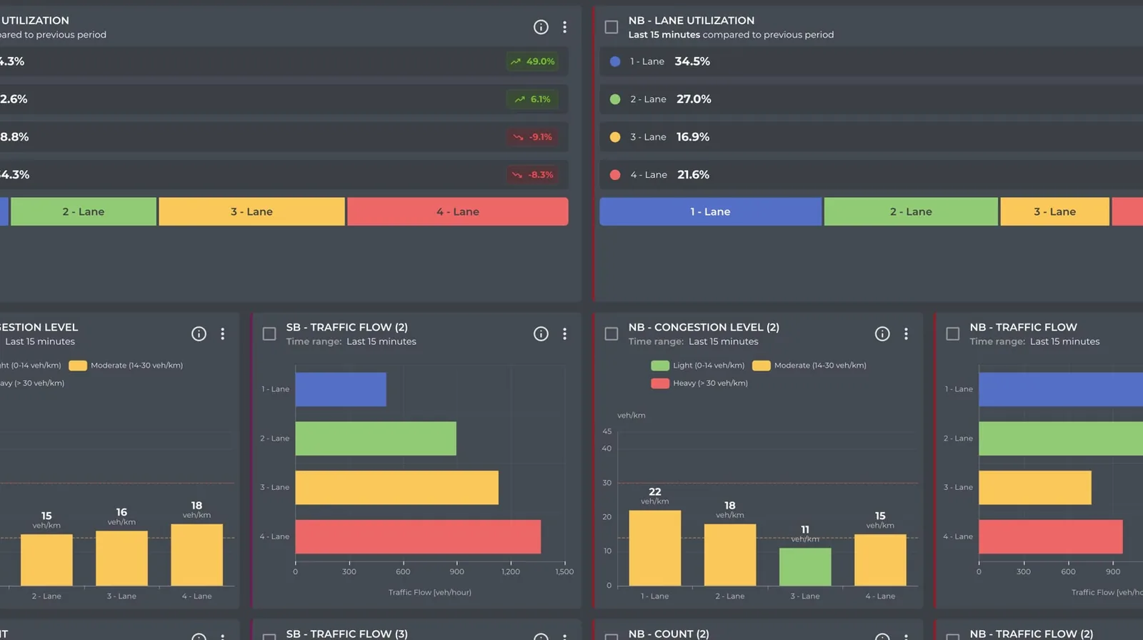1143x640 pixels.
Task: Click NB green 2 - Lane utilization segment
Action: point(911,211)
